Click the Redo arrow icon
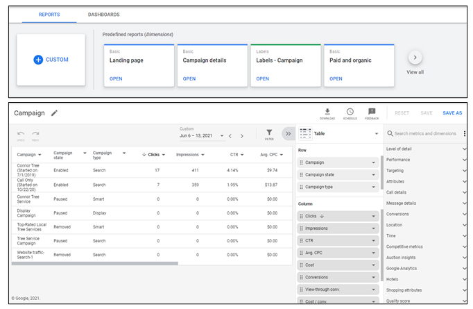The height and width of the screenshot is (309, 473). click(35, 133)
